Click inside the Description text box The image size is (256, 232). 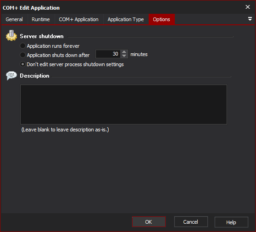(123, 104)
